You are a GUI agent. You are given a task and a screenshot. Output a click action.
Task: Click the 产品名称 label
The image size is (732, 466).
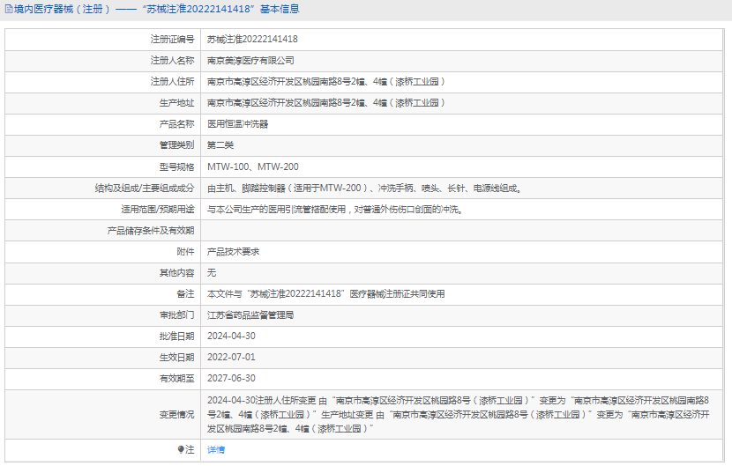coord(176,124)
